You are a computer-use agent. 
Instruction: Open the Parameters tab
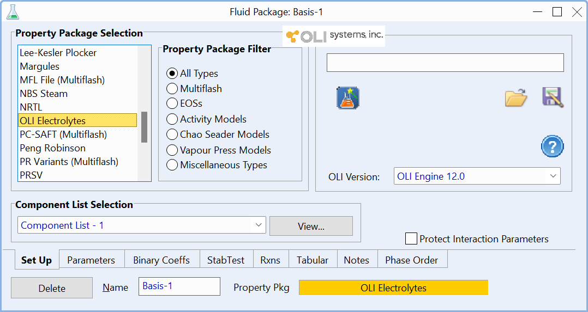tap(91, 260)
